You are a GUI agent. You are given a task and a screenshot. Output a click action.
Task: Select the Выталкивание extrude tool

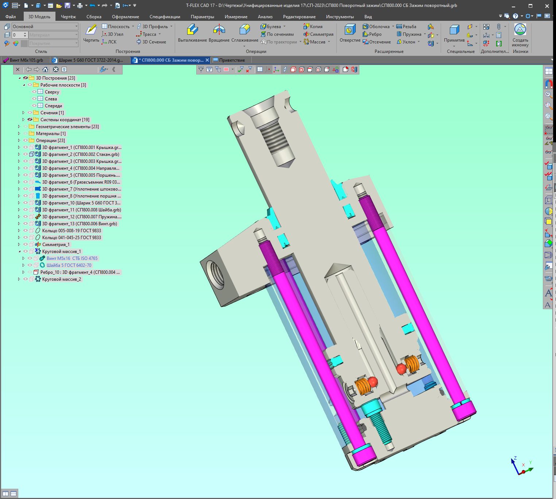[192, 33]
